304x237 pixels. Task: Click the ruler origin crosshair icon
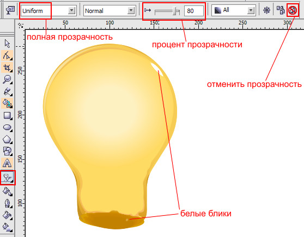20,25
